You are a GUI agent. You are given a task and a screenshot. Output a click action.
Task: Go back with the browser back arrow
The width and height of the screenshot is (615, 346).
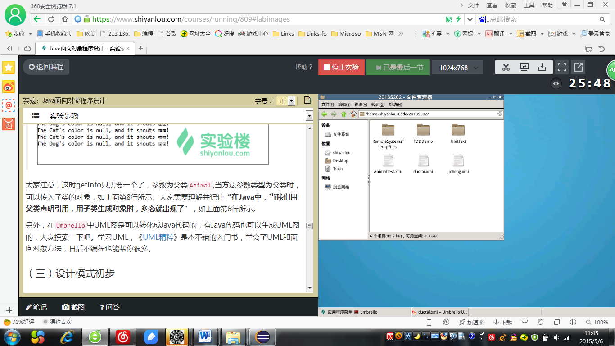click(x=37, y=19)
